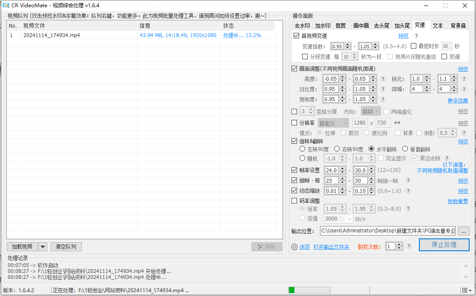
Task: Open the 加载视频 dropdown arrow
Action: [42, 247]
